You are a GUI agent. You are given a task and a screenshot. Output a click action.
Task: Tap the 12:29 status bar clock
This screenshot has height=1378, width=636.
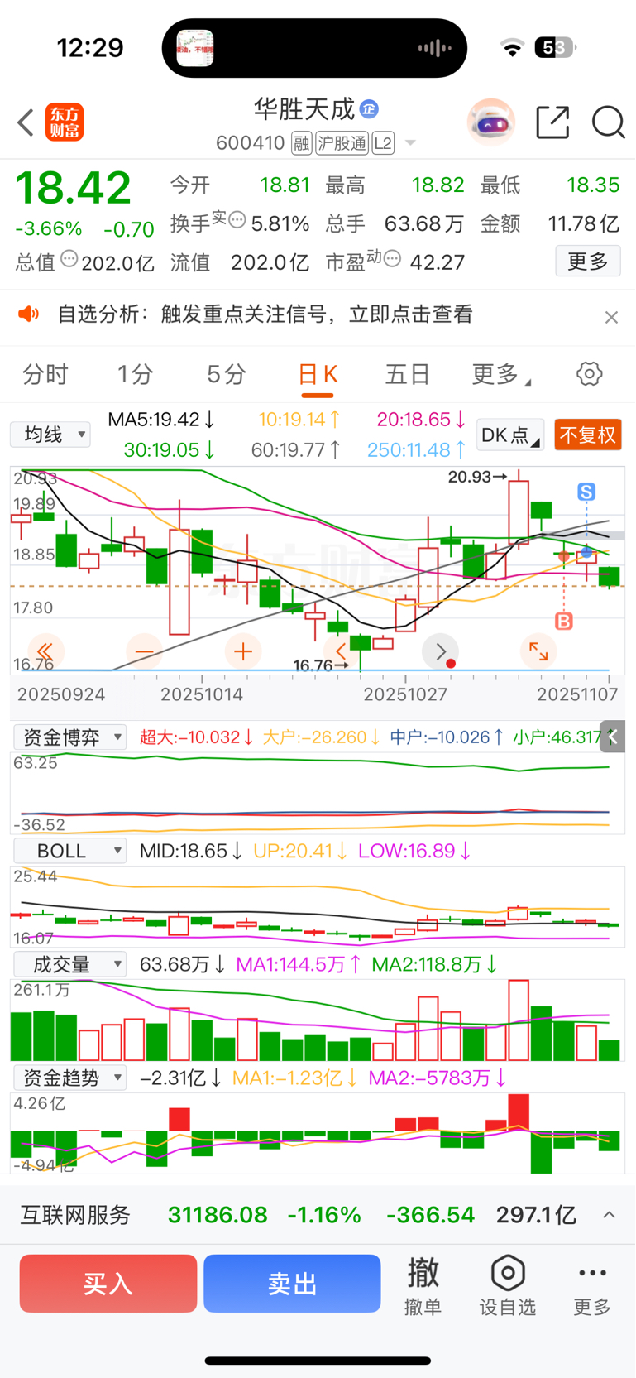point(89,47)
